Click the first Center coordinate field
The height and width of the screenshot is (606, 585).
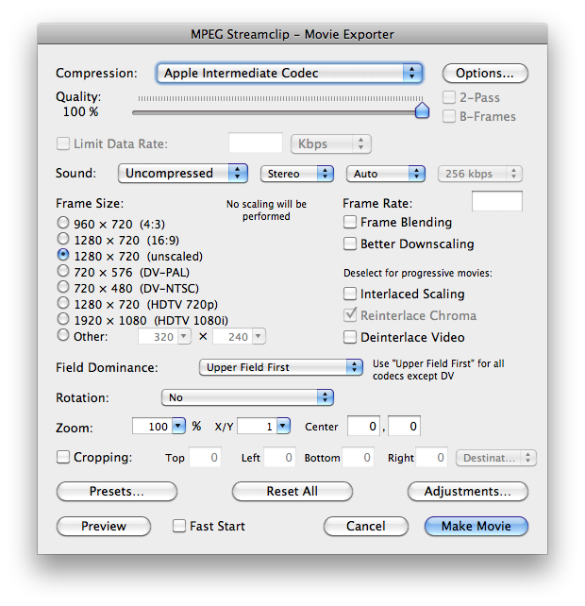(363, 426)
